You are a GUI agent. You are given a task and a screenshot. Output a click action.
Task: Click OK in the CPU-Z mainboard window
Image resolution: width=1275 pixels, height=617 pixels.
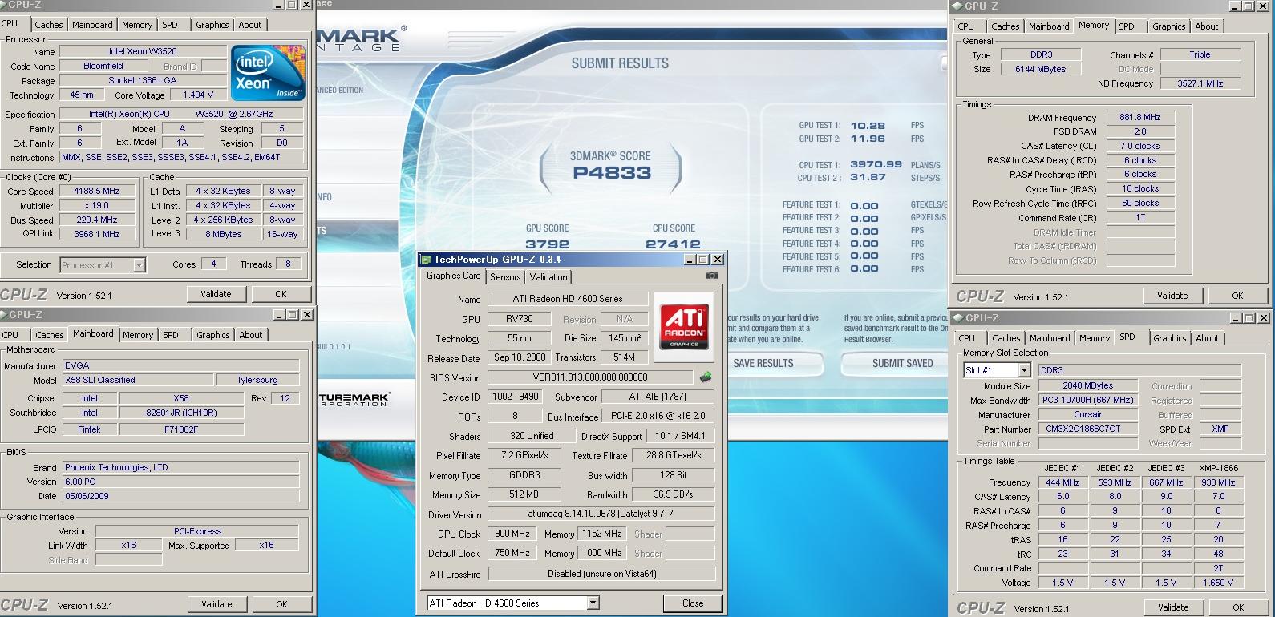(x=281, y=604)
